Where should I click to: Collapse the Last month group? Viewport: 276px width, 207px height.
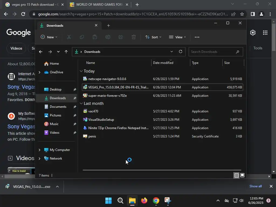point(81,103)
